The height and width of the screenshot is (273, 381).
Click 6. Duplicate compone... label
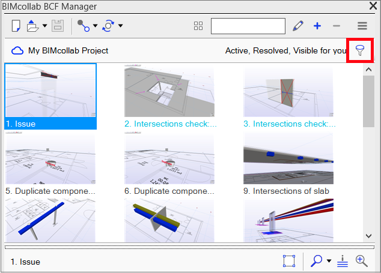tap(169, 191)
